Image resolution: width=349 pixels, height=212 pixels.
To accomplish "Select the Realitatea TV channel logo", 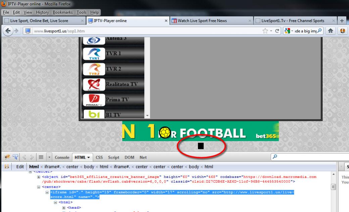I will coord(94,84).
